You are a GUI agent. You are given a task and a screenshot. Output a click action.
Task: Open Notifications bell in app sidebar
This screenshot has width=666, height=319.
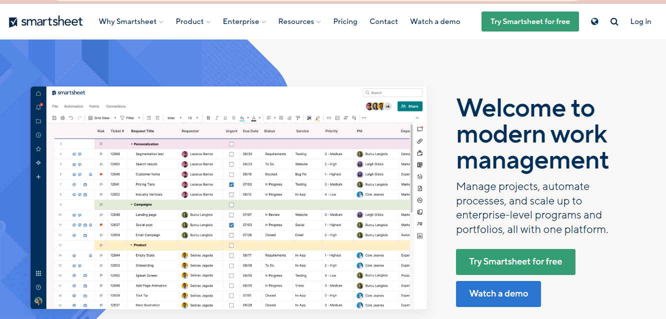[x=38, y=107]
